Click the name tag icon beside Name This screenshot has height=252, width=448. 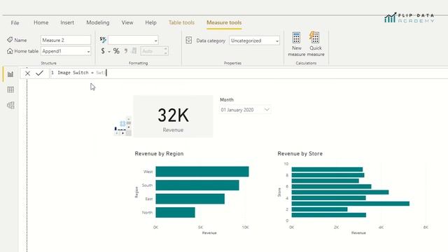click(x=10, y=40)
